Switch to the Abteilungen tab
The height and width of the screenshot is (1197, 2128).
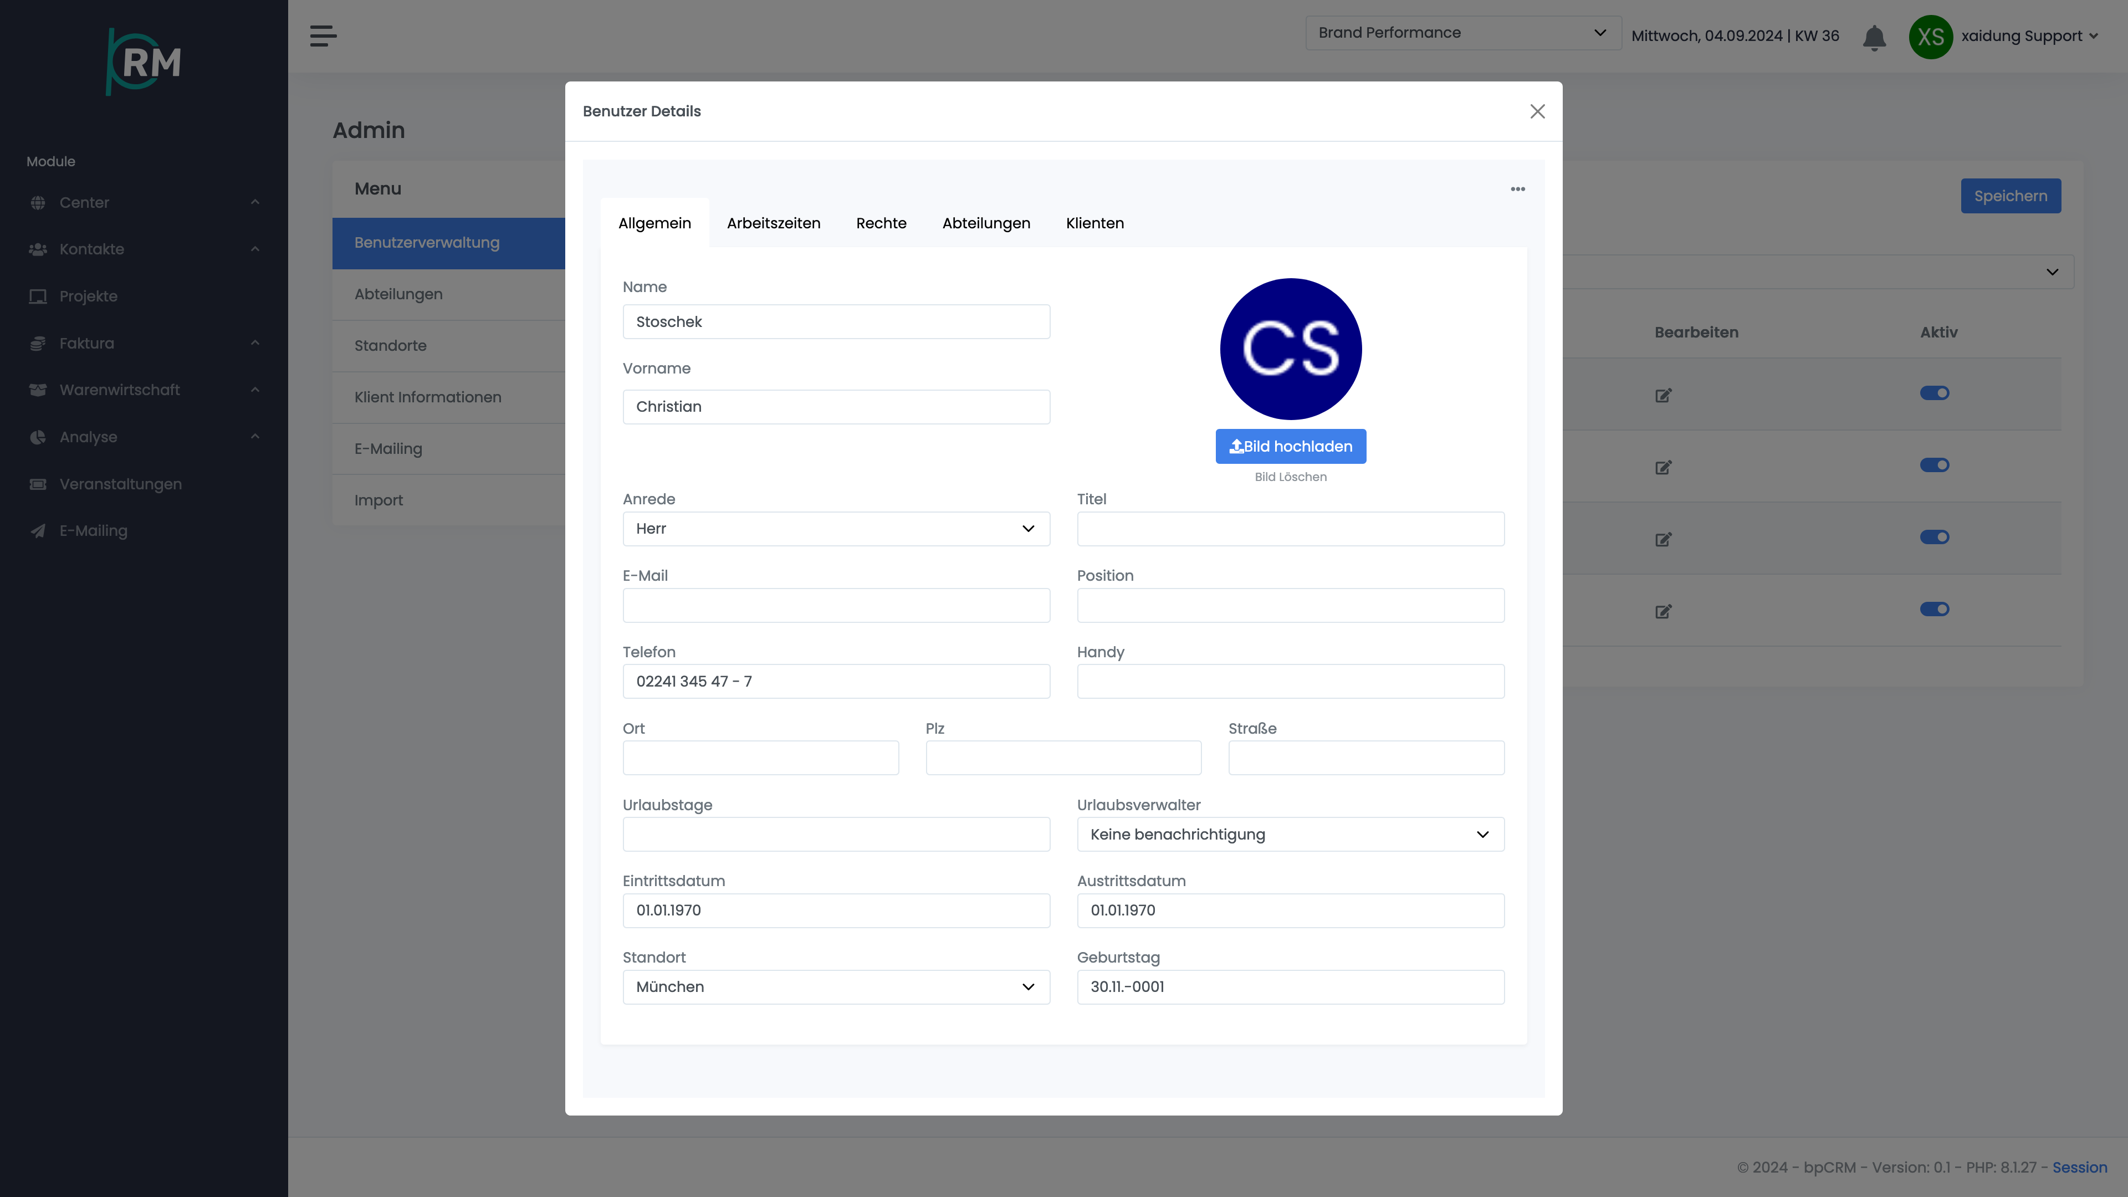click(x=986, y=223)
